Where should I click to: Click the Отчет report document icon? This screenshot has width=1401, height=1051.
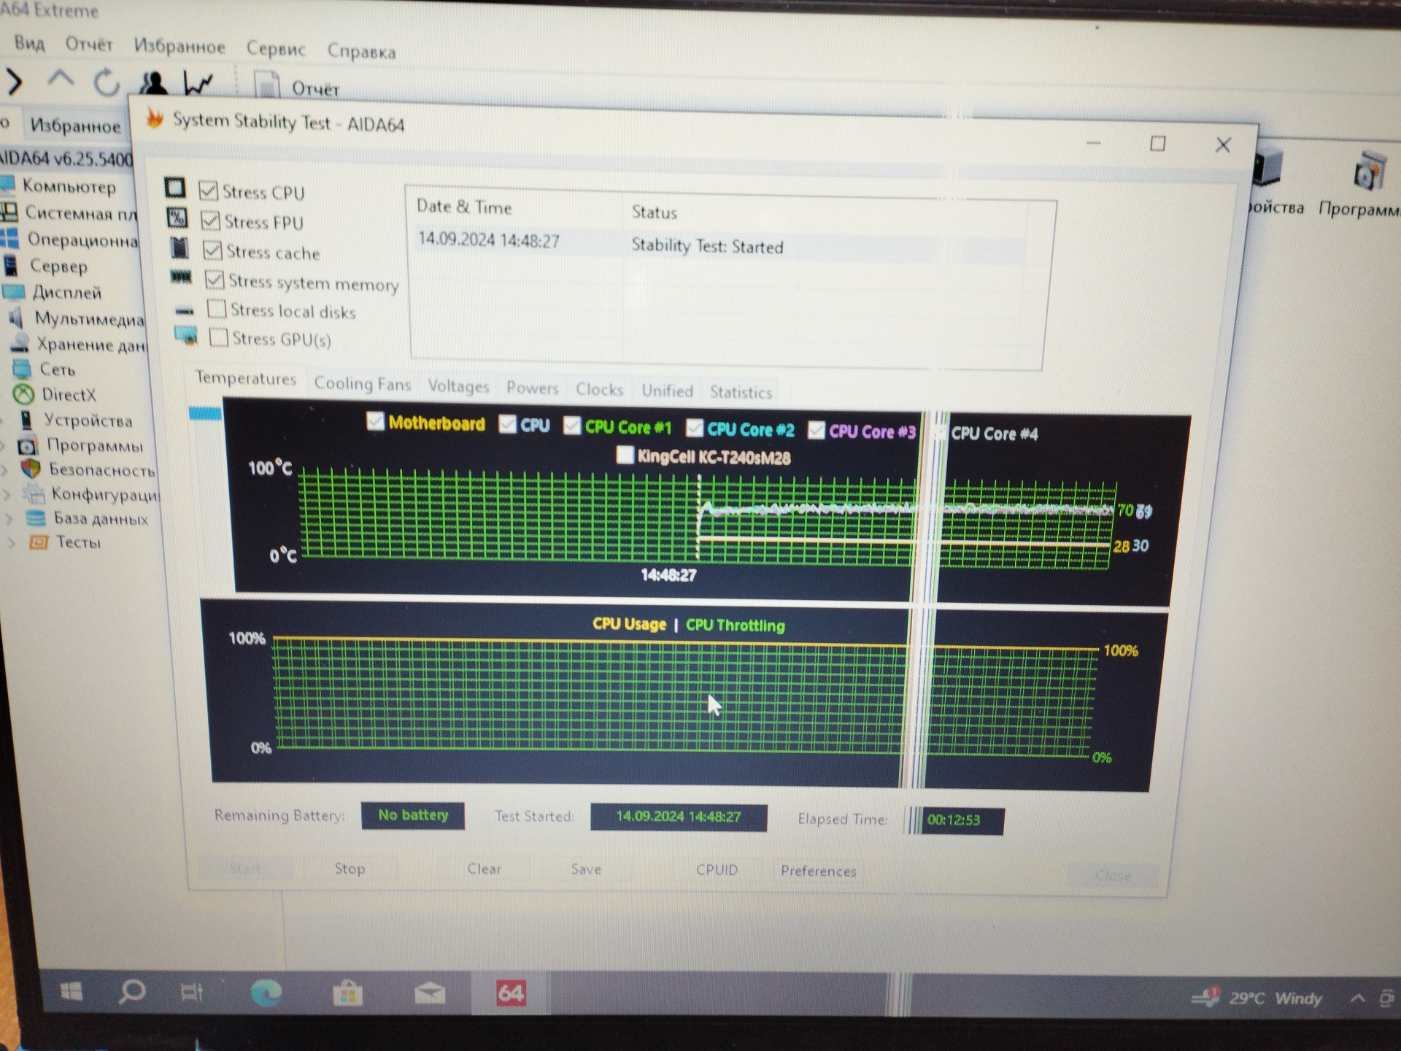(x=267, y=86)
